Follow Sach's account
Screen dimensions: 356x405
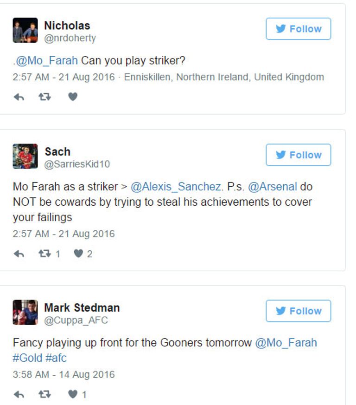pyautogui.click(x=298, y=155)
